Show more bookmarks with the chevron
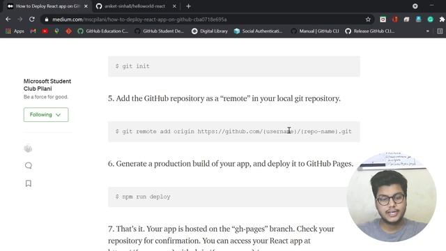446x251 pixels. [x=427, y=31]
